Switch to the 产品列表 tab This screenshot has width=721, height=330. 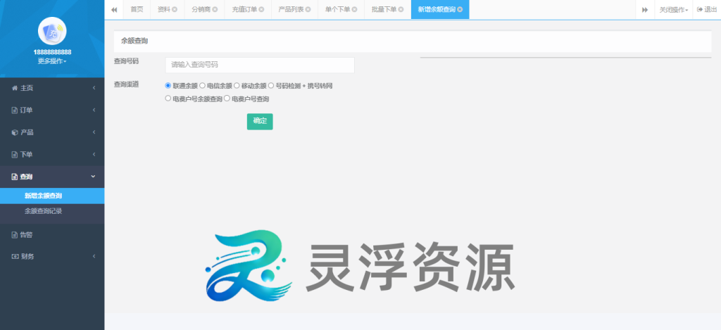[291, 10]
